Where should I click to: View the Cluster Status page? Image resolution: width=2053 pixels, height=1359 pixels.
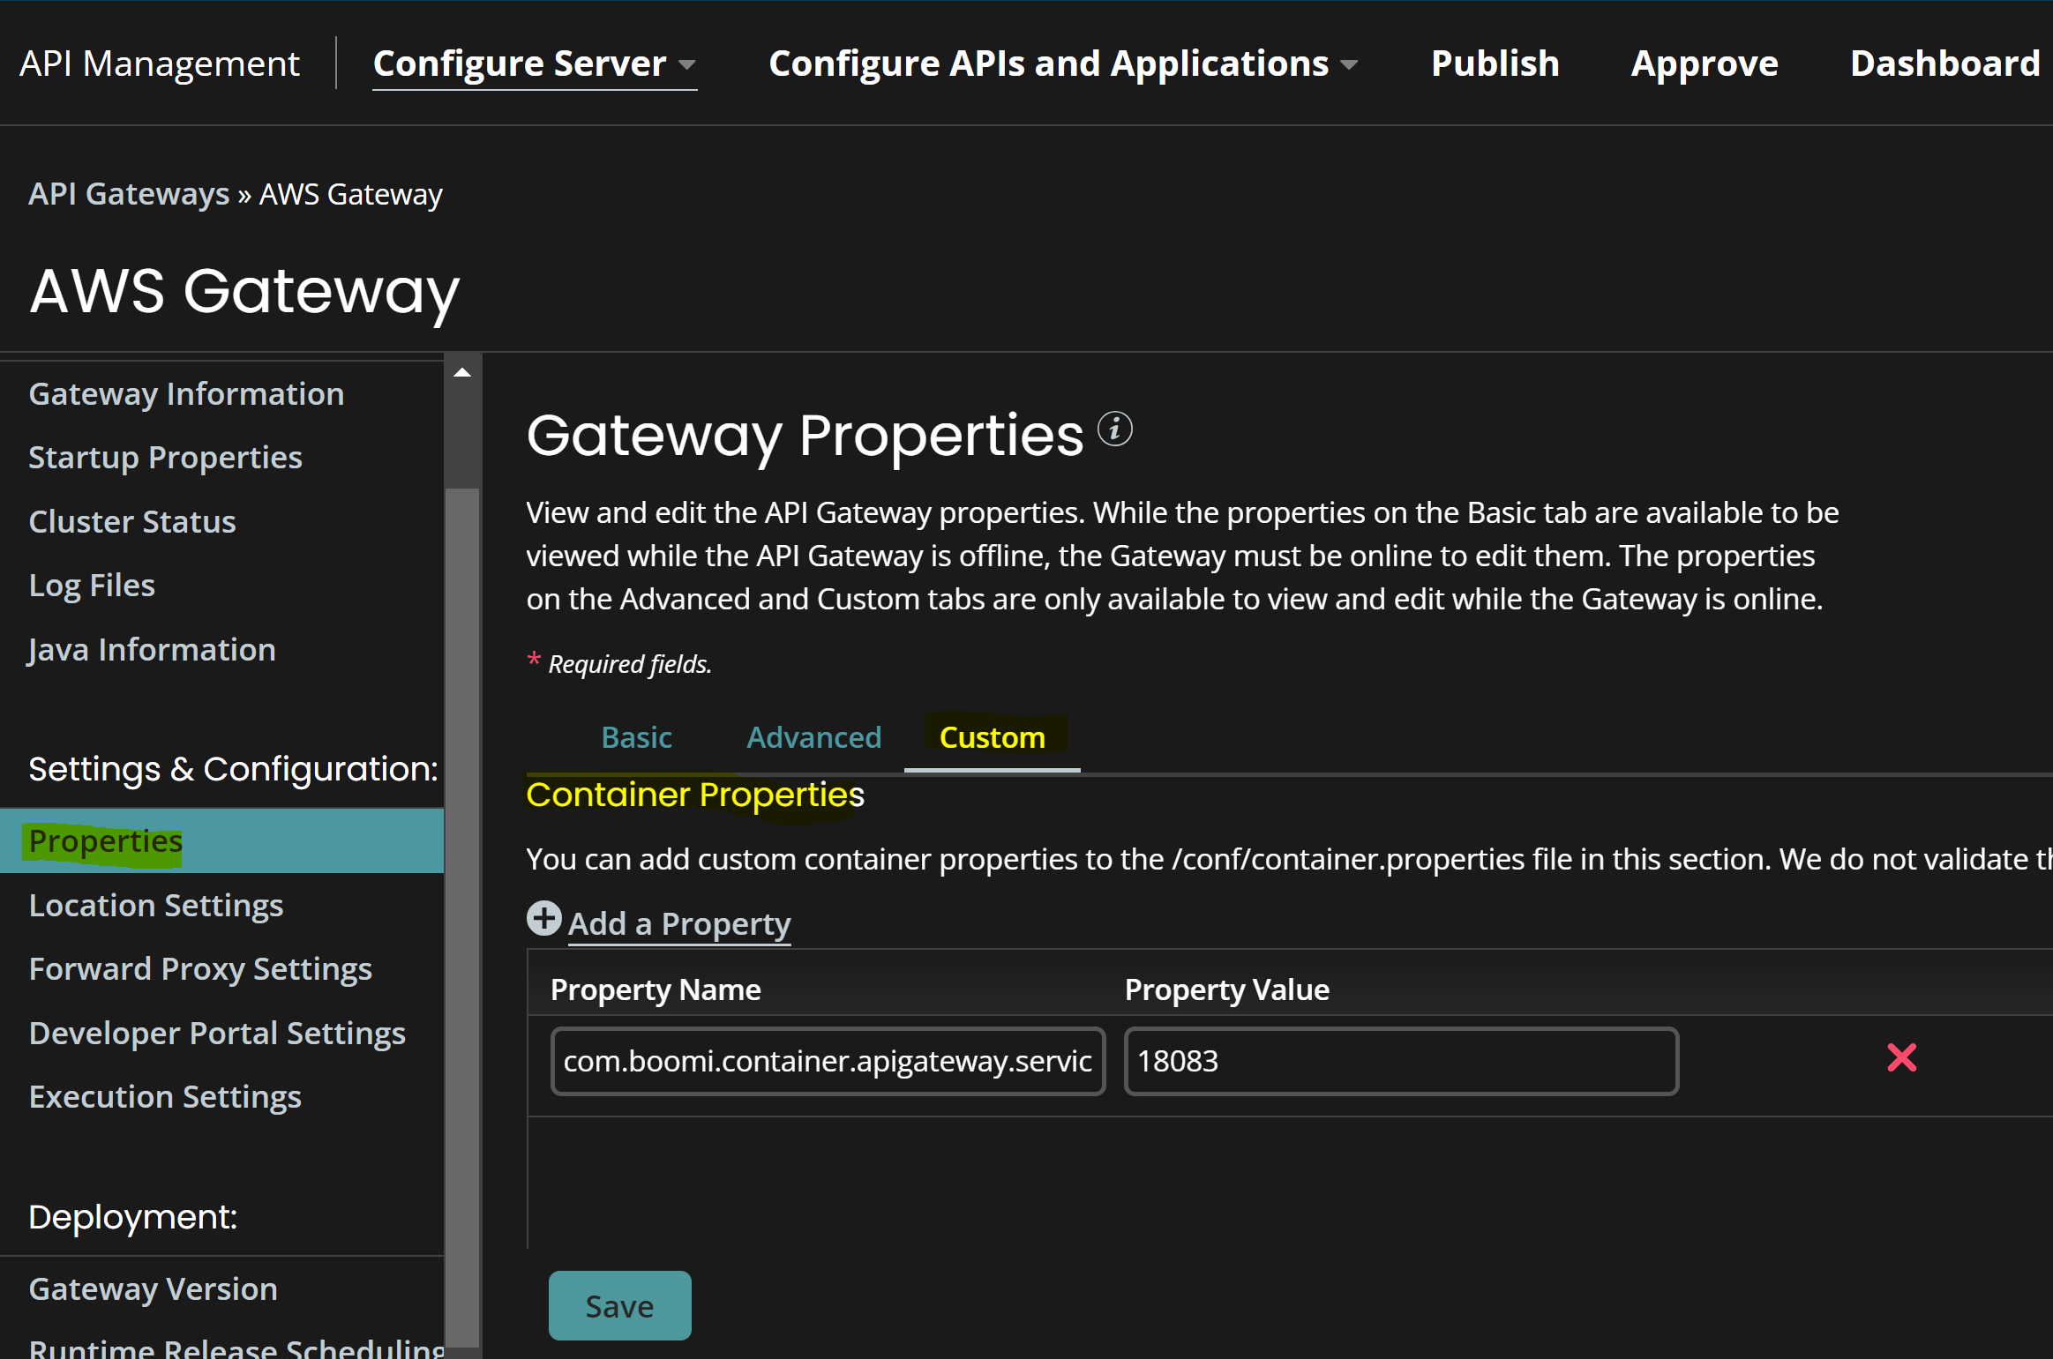pyautogui.click(x=131, y=521)
